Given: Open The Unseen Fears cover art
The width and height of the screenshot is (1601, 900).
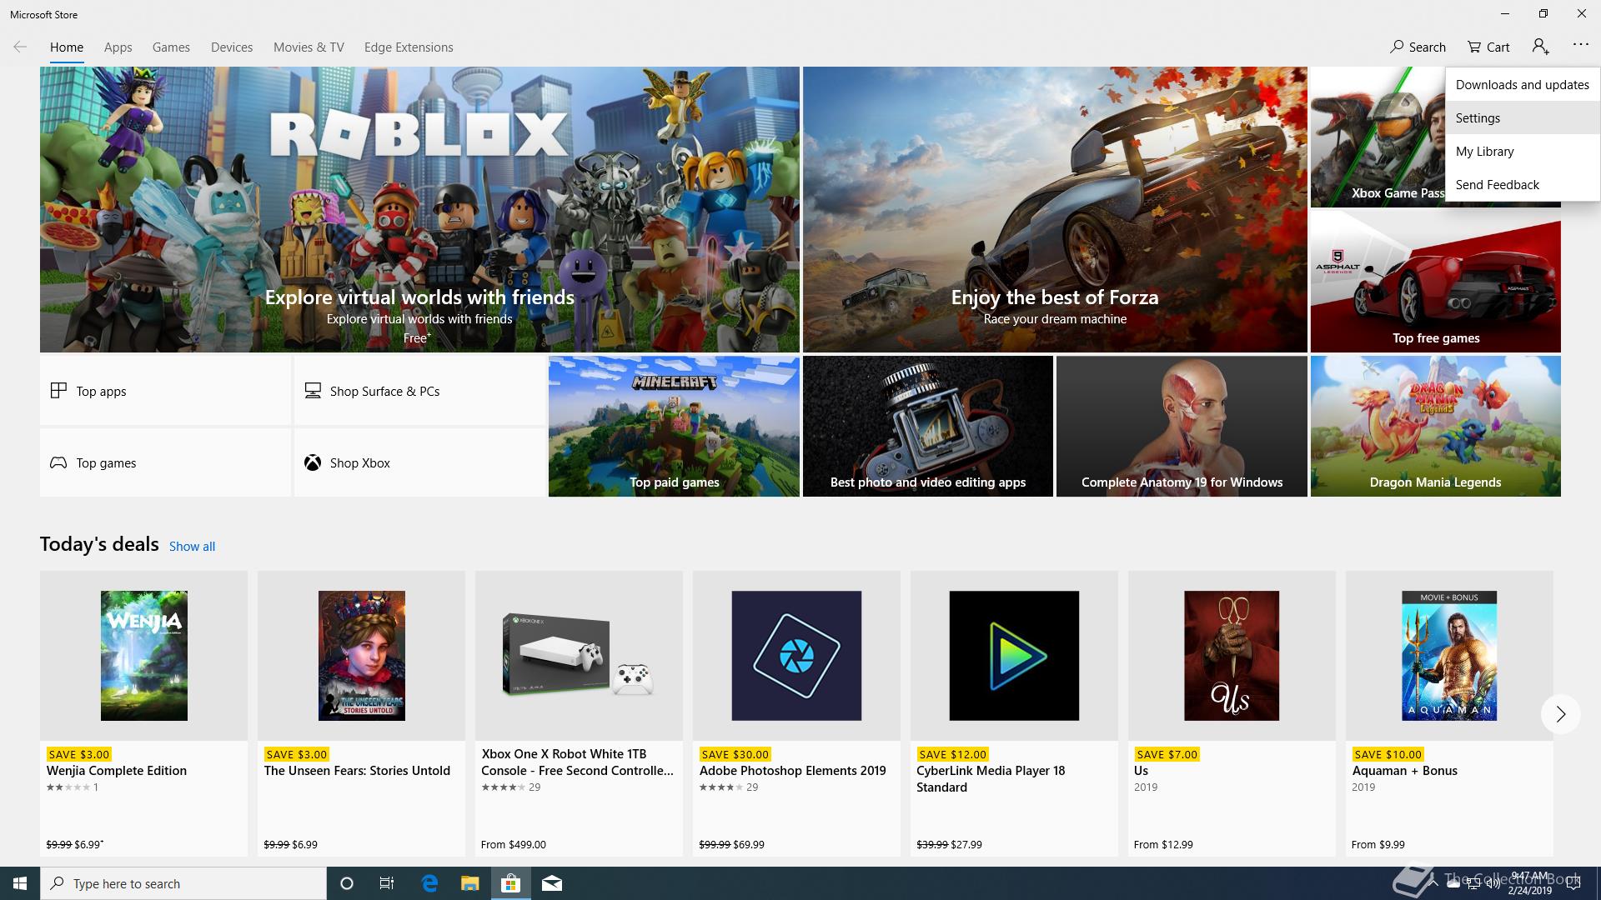Looking at the screenshot, I should (362, 656).
